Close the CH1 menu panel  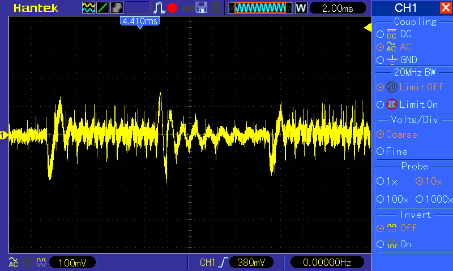pos(446,8)
